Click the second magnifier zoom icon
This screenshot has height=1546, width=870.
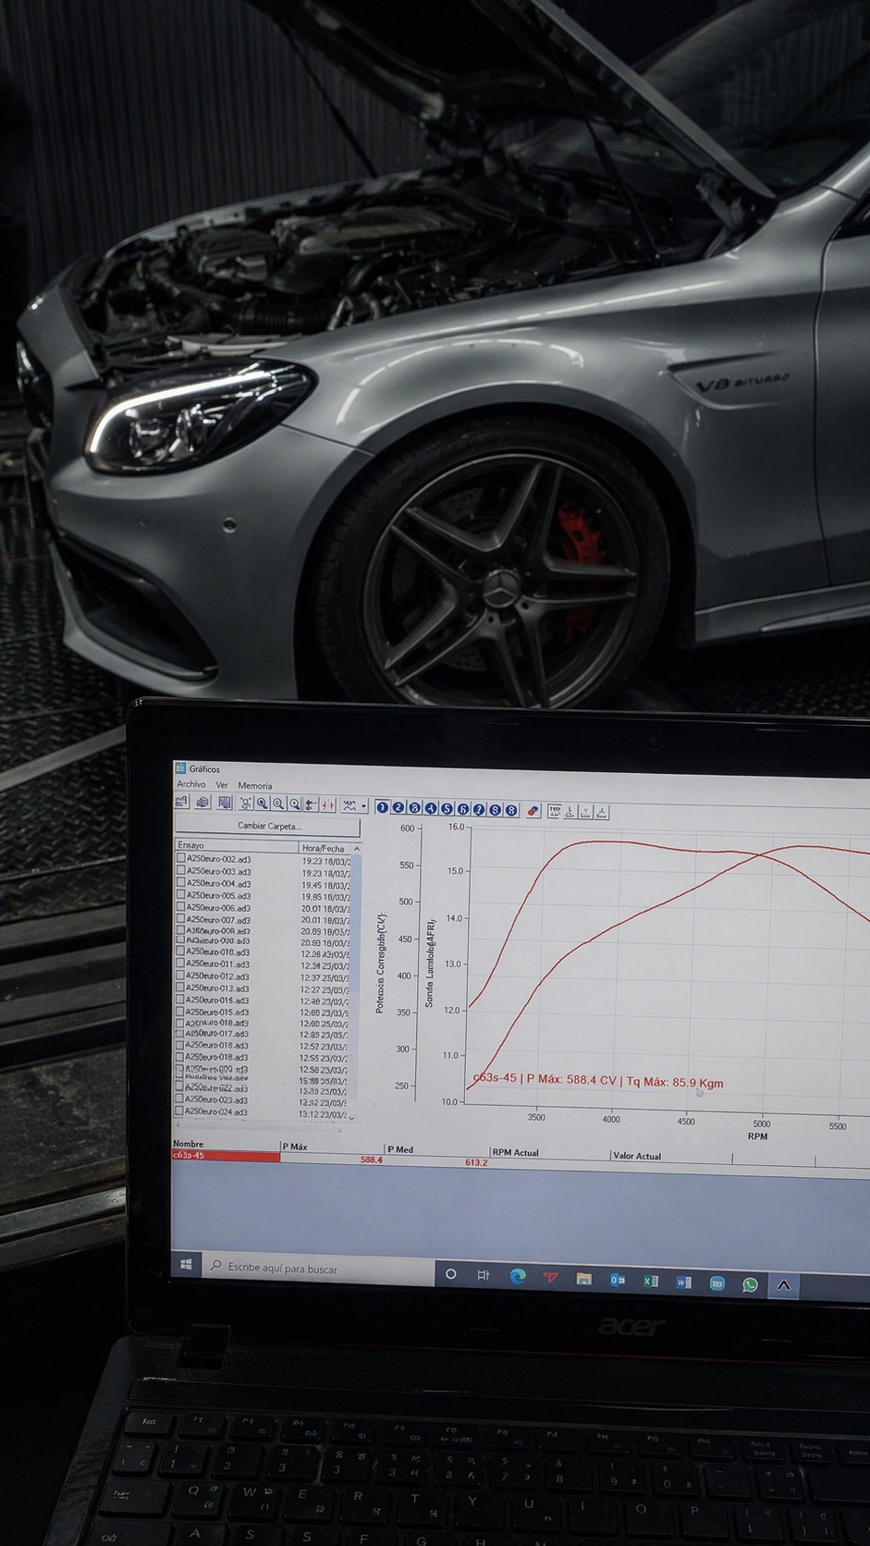(278, 804)
